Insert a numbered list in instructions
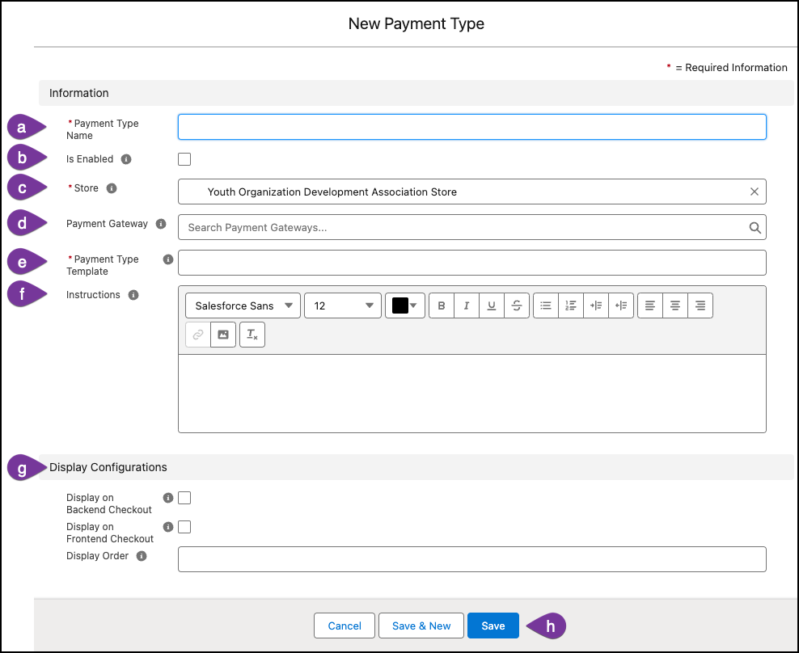799x653 pixels. [571, 305]
